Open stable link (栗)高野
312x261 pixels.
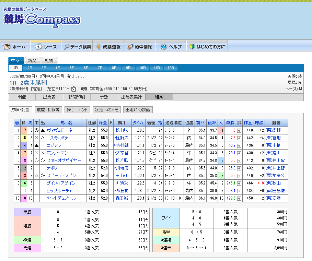[x=273, y=130]
